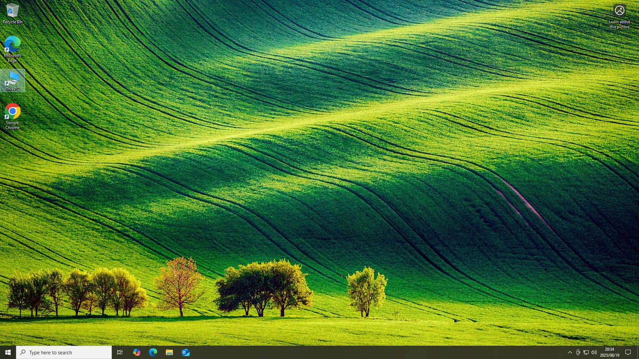Open Task View from the taskbar
The height and width of the screenshot is (359, 639).
click(x=120, y=352)
